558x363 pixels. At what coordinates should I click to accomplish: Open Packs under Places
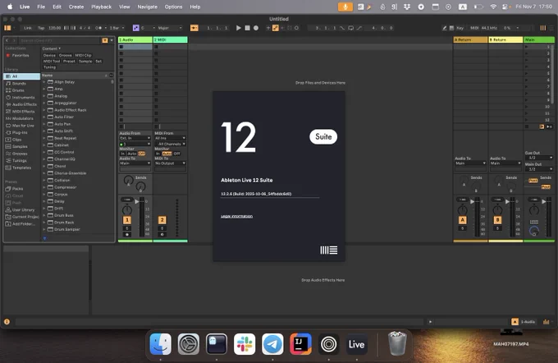[17, 189]
